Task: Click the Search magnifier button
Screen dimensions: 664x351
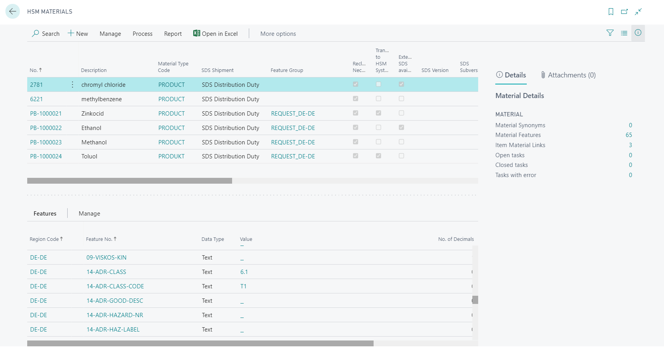Action: click(45, 33)
